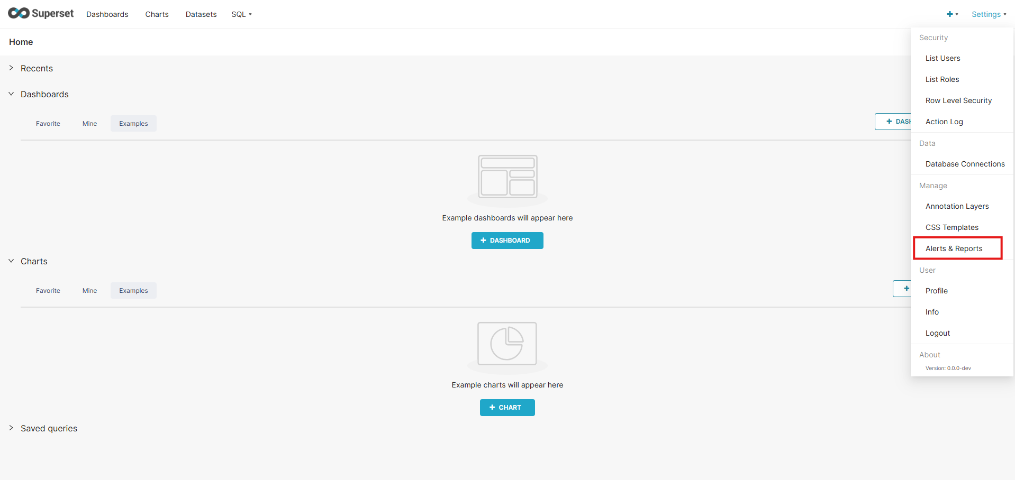This screenshot has width=1015, height=480.
Task: Select Logout from the Settings menu
Action: coord(937,333)
